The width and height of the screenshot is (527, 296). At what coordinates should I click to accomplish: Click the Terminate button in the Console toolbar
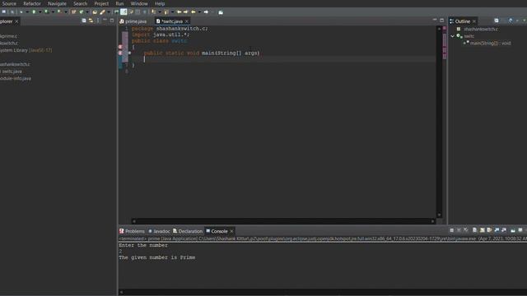point(452,230)
